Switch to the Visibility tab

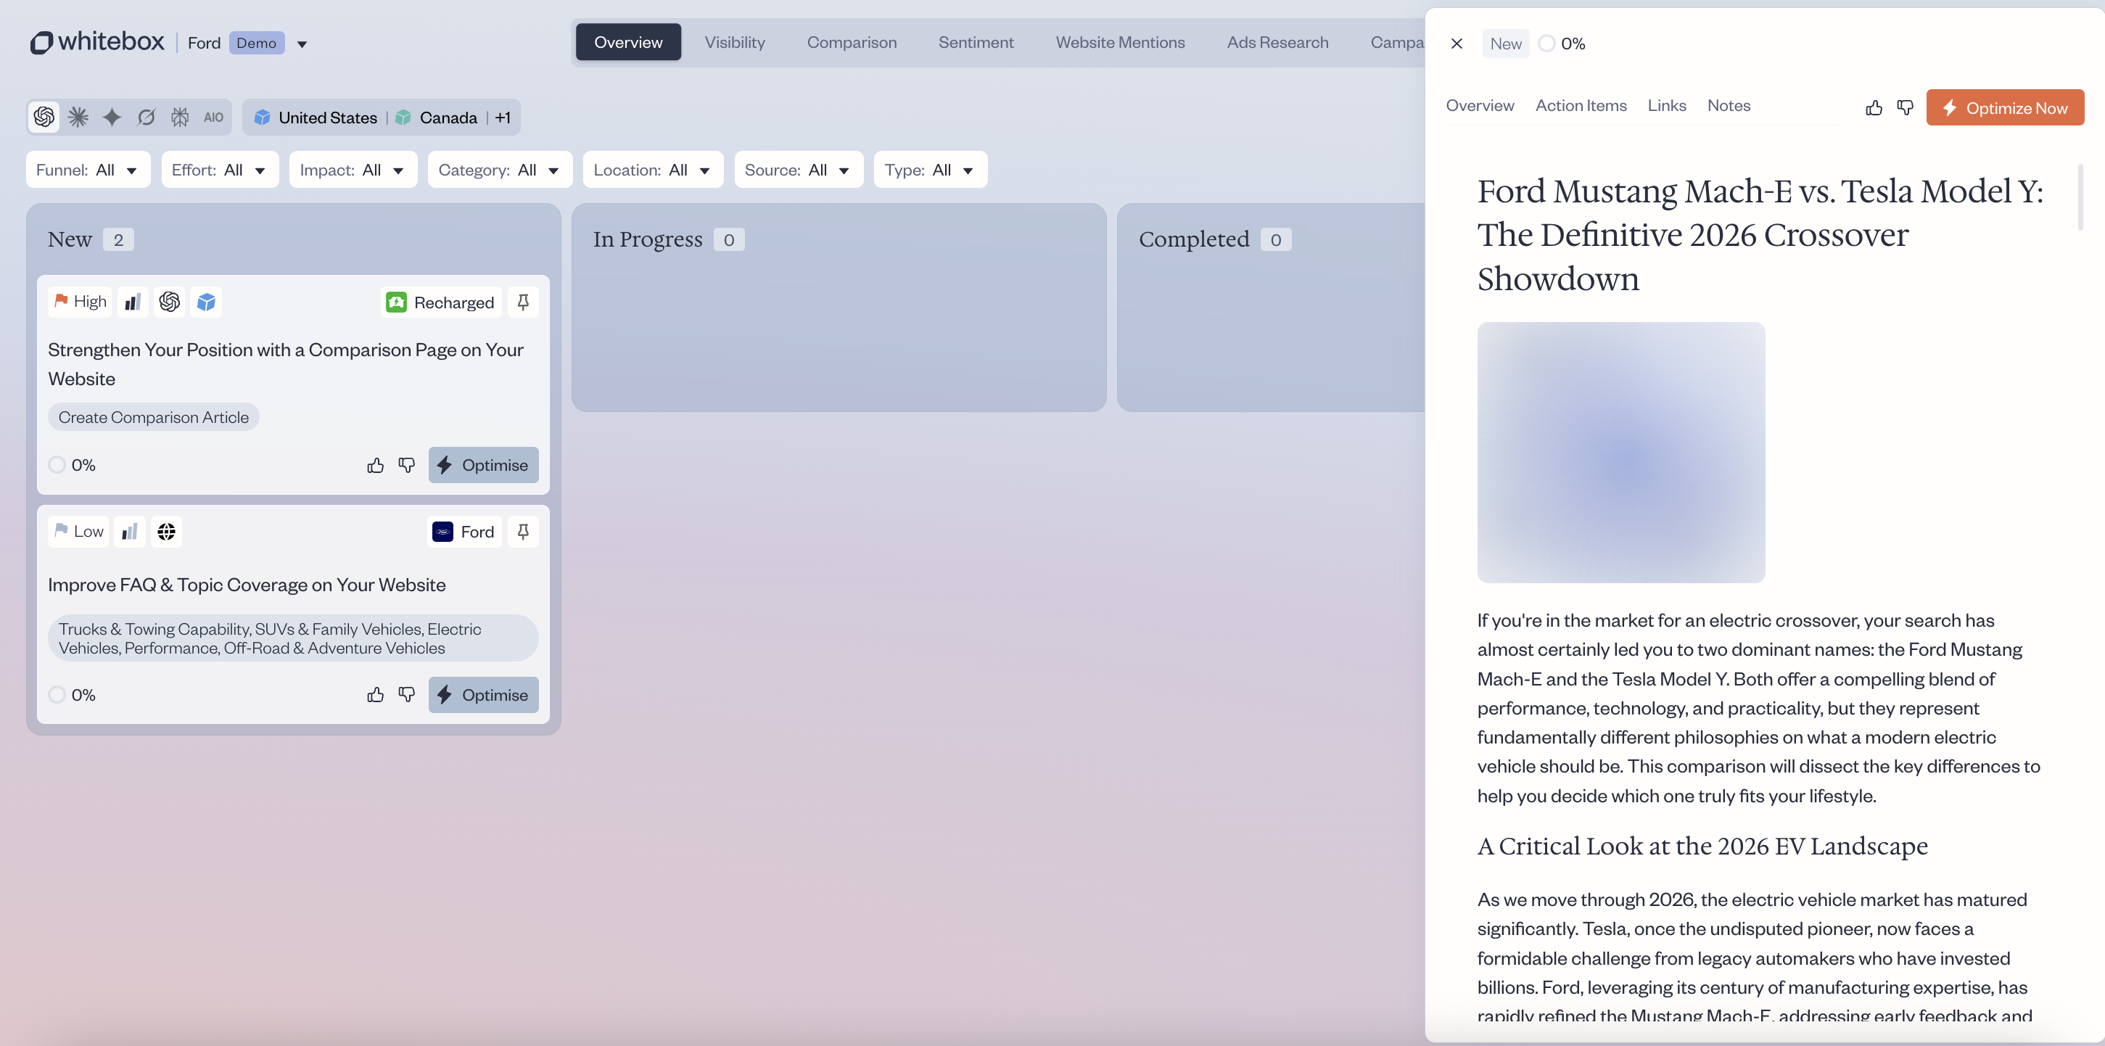[x=735, y=43]
